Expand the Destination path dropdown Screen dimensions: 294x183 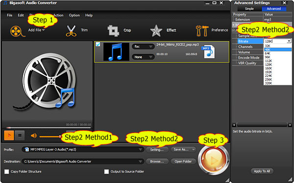tap(140, 161)
